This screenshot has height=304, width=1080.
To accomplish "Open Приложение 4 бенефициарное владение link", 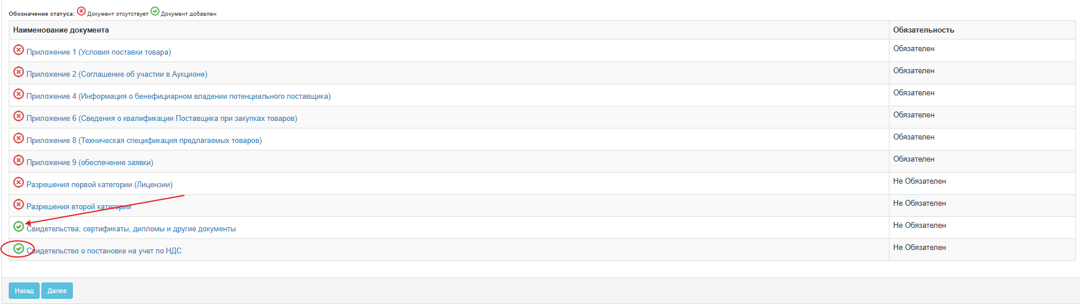I will tap(178, 96).
